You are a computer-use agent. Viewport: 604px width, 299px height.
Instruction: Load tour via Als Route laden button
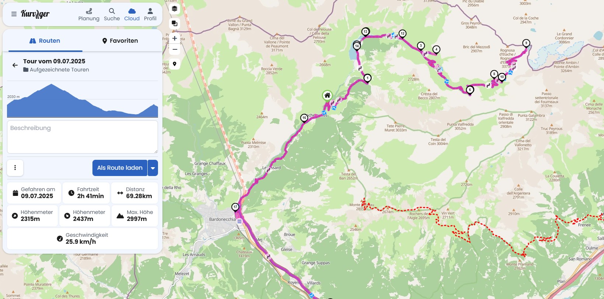tap(120, 168)
